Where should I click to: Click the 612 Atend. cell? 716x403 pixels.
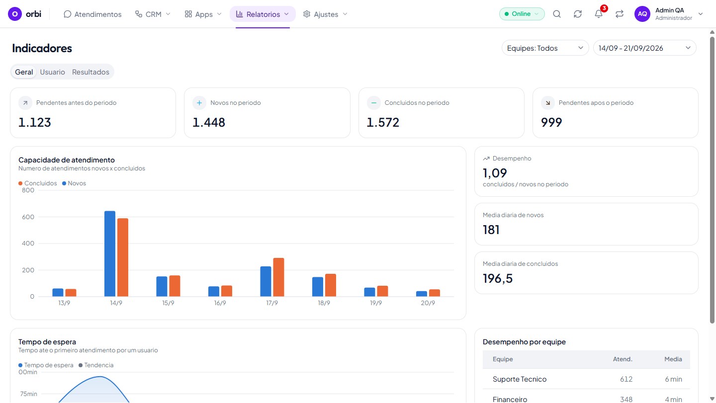626,379
